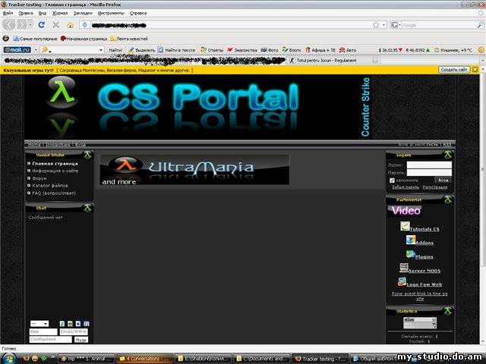This screenshot has width=486, height=364.
Task: Click the 'Server MODS' link
Action: pyautogui.click(x=424, y=271)
